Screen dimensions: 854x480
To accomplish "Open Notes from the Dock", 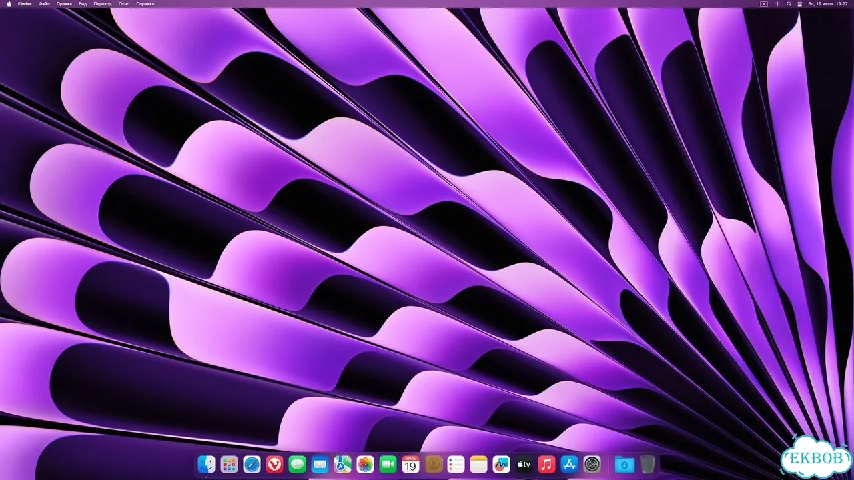I will point(478,464).
